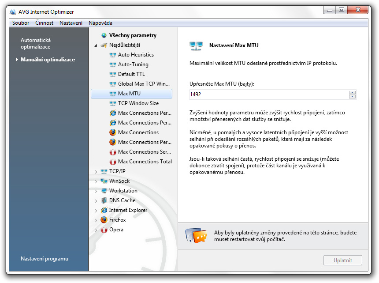Screen dimensions: 379x283
Task: Expand the Opera tree group
Action: point(96,230)
